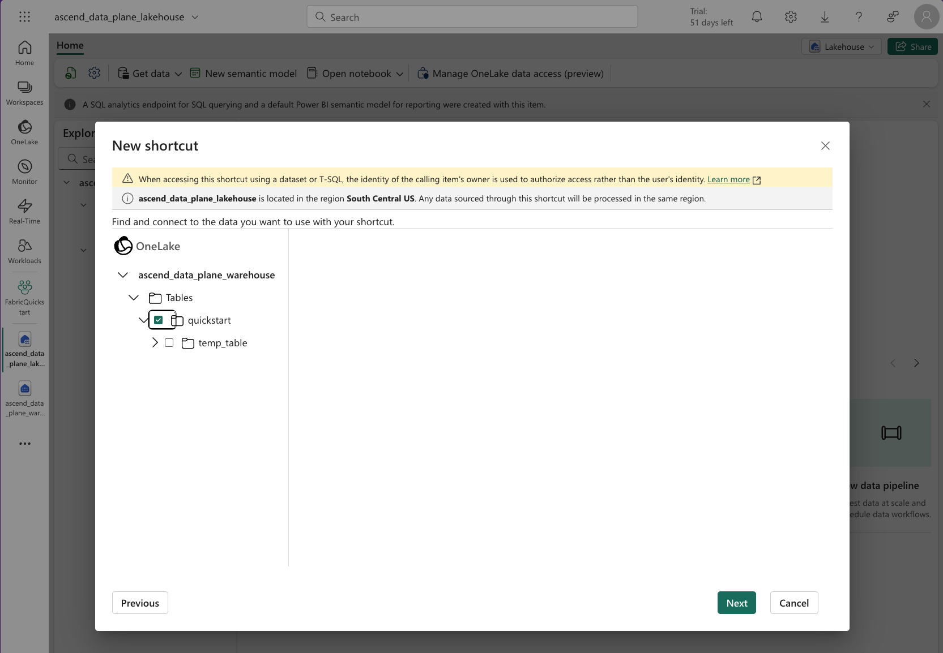Select the Home ribbon tab
The image size is (943, 653).
(70, 45)
